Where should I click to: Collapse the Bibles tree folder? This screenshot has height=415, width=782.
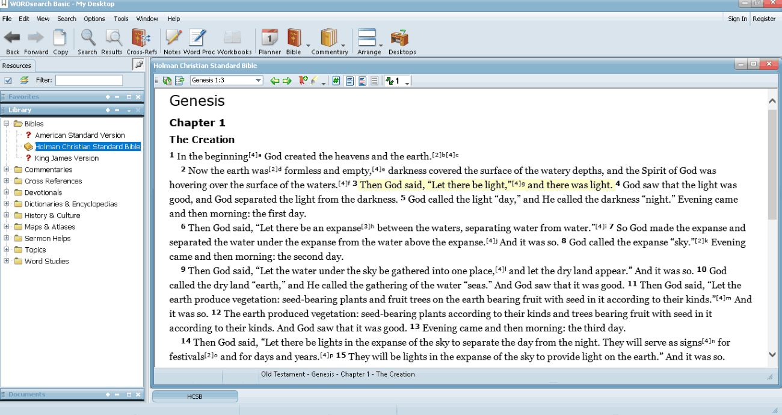[7, 124]
